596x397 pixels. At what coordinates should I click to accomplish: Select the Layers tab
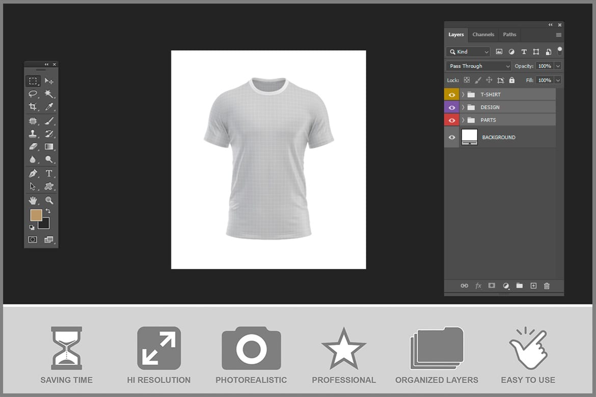point(456,35)
